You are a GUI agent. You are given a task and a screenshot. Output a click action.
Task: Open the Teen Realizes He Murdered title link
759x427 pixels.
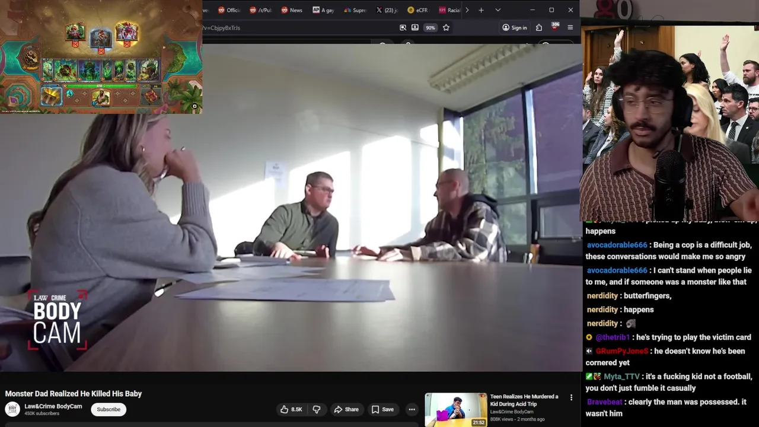[x=524, y=400]
